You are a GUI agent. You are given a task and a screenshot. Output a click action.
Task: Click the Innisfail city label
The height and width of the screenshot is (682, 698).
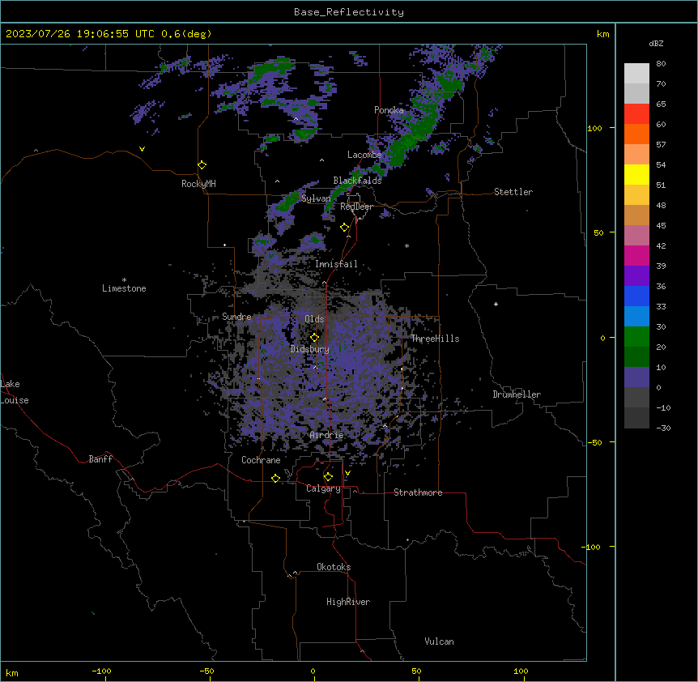pyautogui.click(x=336, y=264)
